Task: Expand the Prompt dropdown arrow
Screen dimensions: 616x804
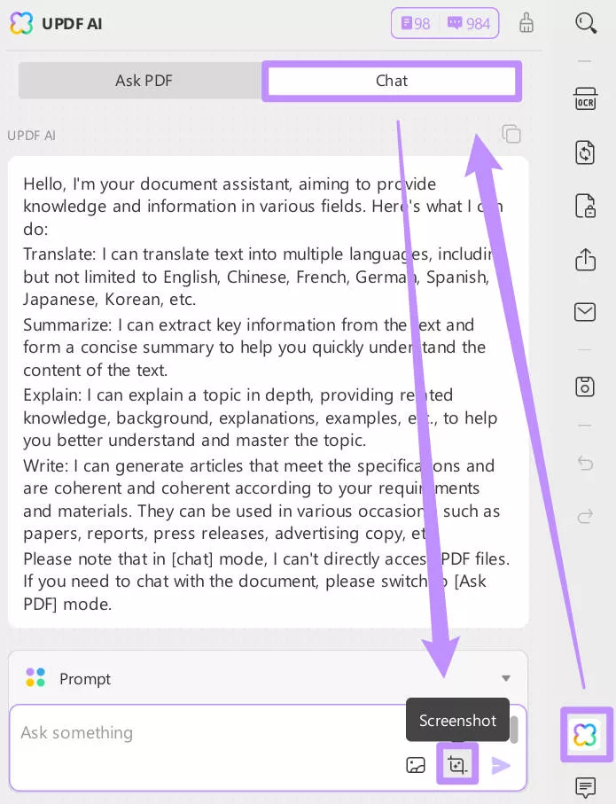Action: click(x=506, y=678)
